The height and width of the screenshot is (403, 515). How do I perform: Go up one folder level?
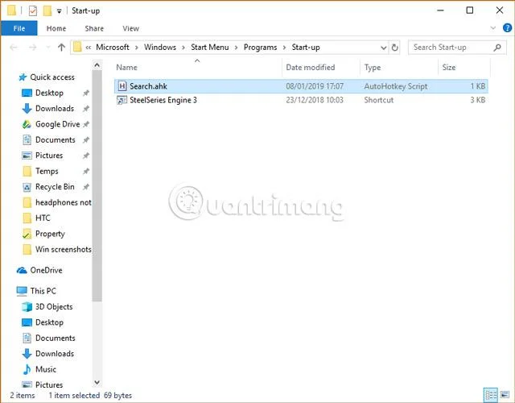click(x=61, y=48)
